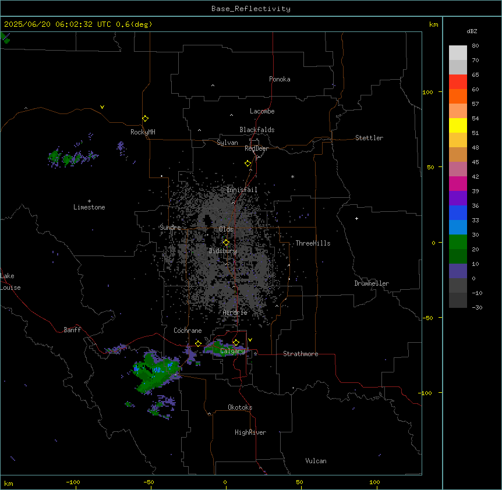Click the yellow V marker northeast of Calgary
The height and width of the screenshot is (490, 502).
[250, 340]
